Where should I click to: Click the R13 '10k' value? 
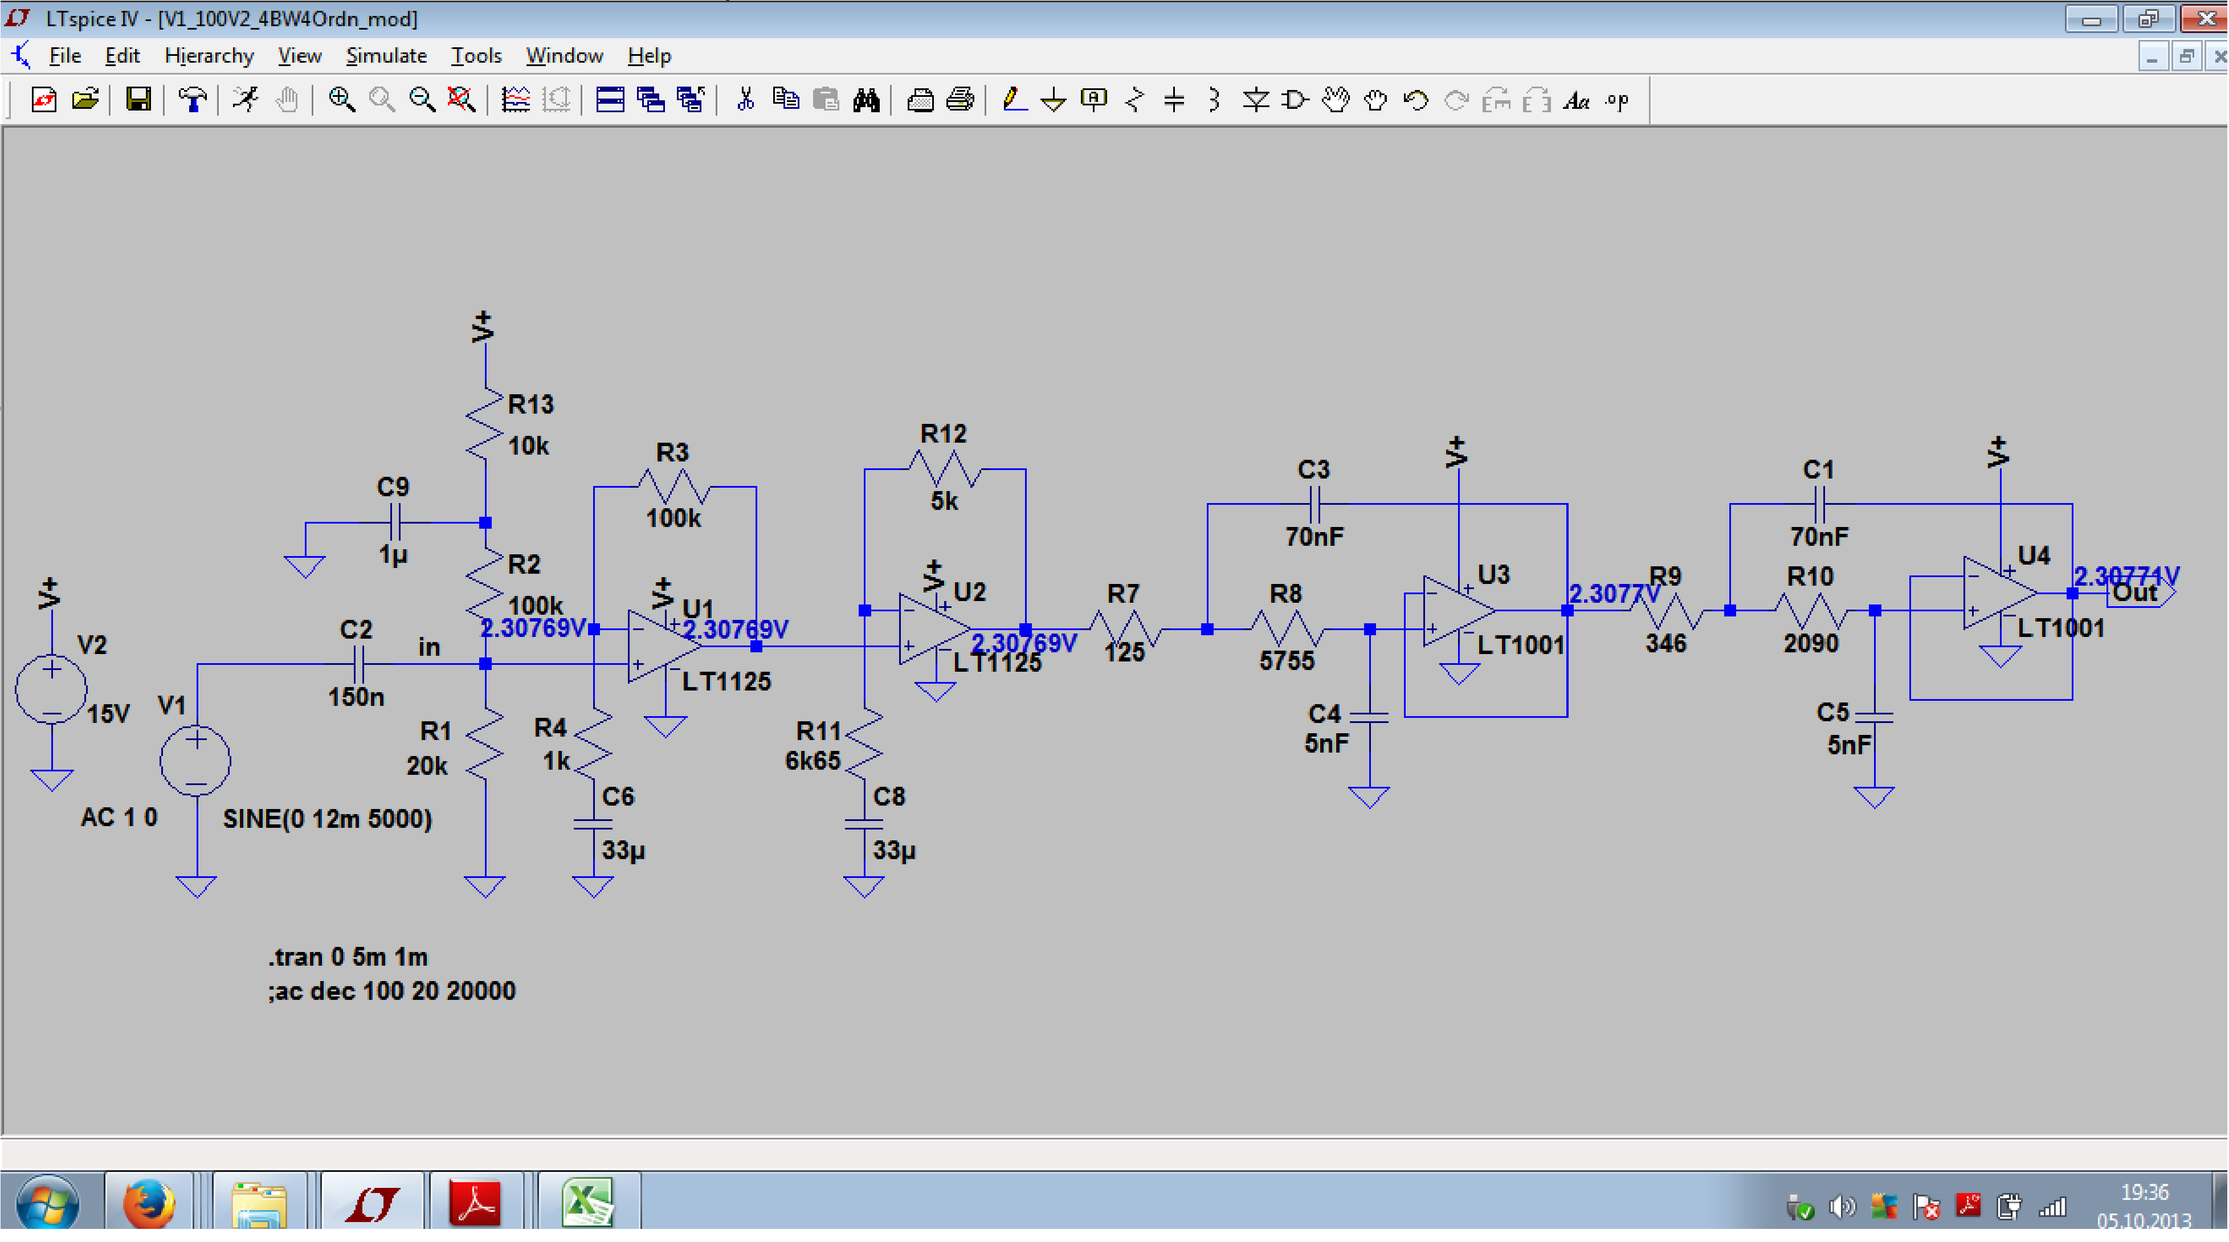528,446
